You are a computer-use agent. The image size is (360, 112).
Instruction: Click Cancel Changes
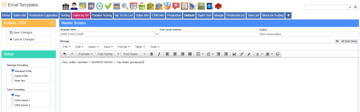pyautogui.click(x=29, y=39)
